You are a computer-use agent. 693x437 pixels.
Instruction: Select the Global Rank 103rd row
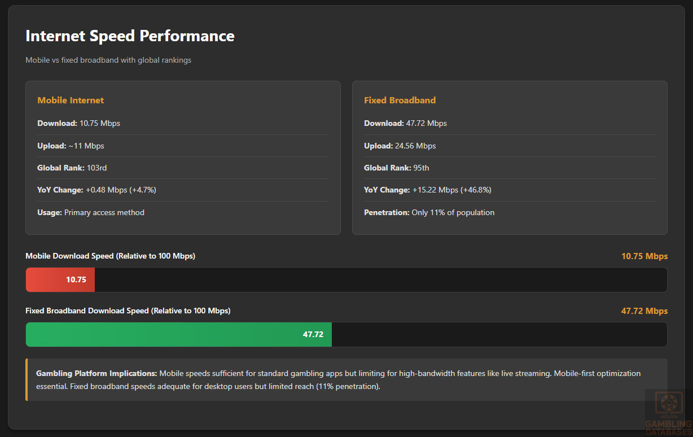[x=72, y=168]
